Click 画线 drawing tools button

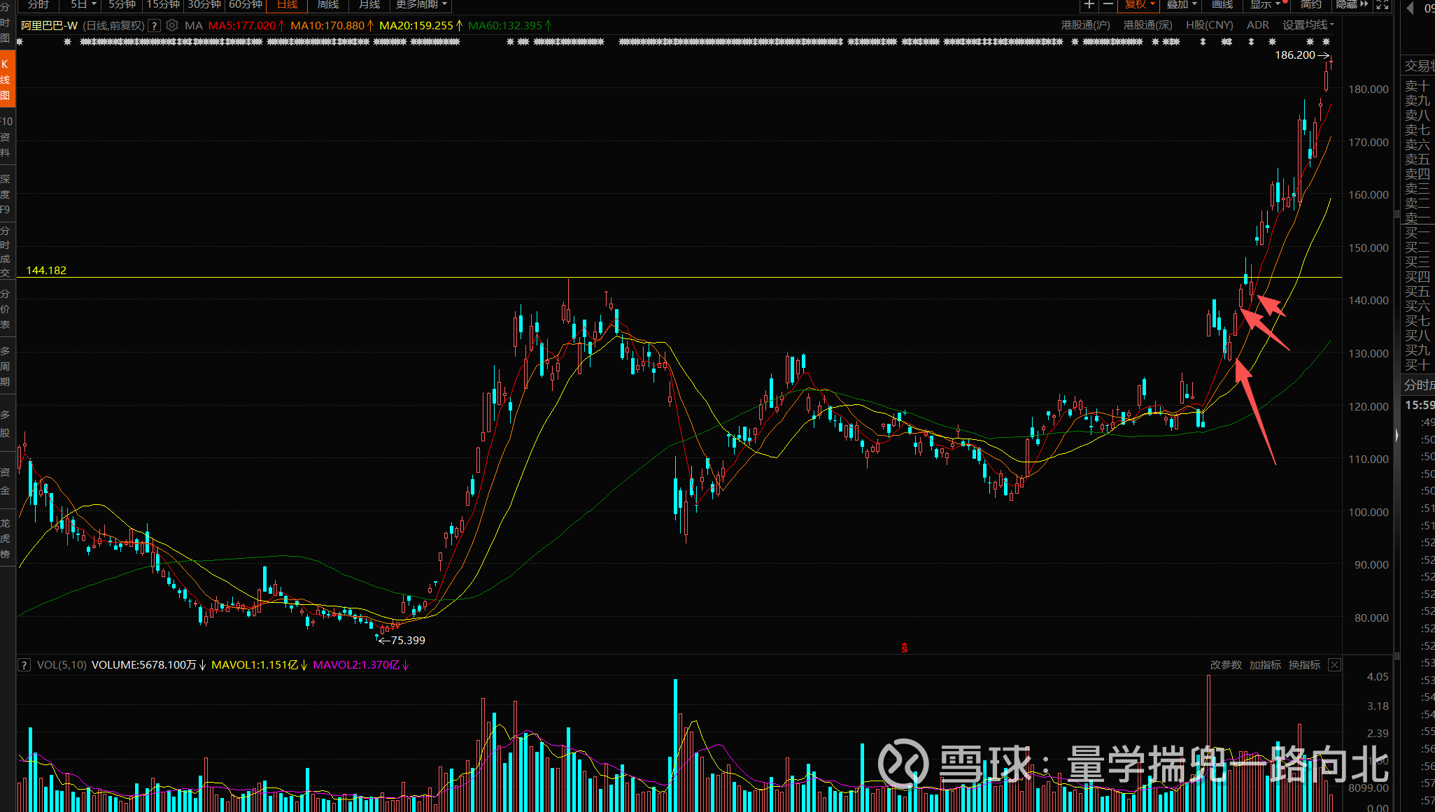(1222, 5)
